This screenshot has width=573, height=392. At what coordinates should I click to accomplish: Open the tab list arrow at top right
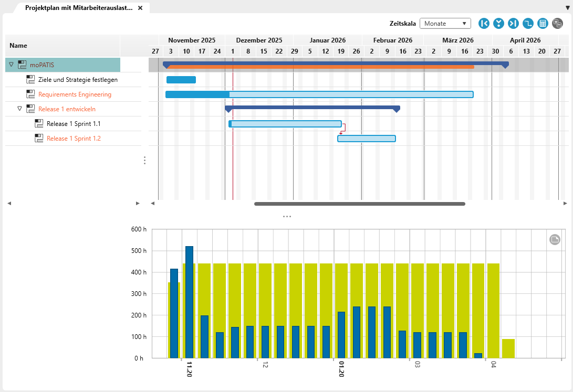[567, 8]
